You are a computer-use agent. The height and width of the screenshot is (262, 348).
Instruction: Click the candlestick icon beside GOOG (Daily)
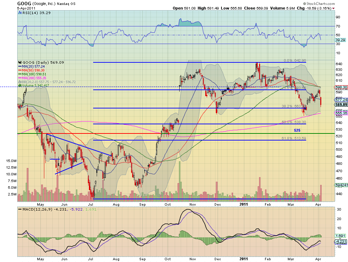(x=20, y=62)
